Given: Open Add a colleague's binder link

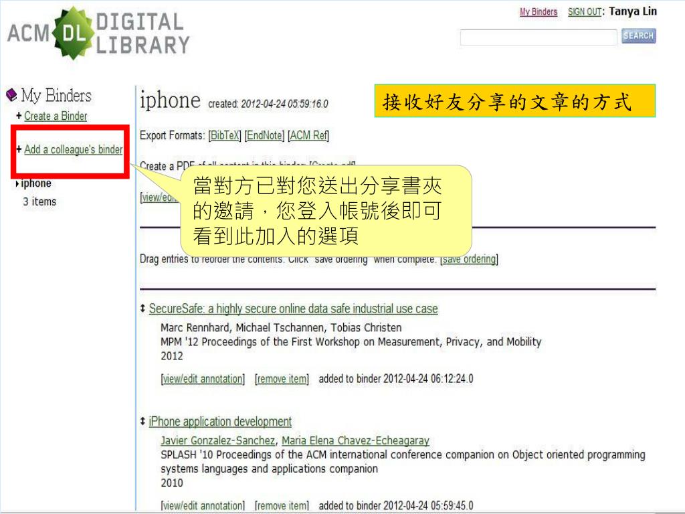Looking at the screenshot, I should pyautogui.click(x=74, y=149).
